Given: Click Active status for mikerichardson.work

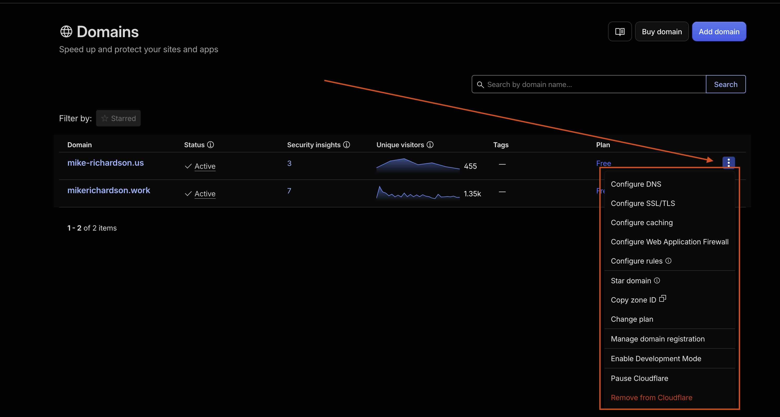Looking at the screenshot, I should 205,194.
